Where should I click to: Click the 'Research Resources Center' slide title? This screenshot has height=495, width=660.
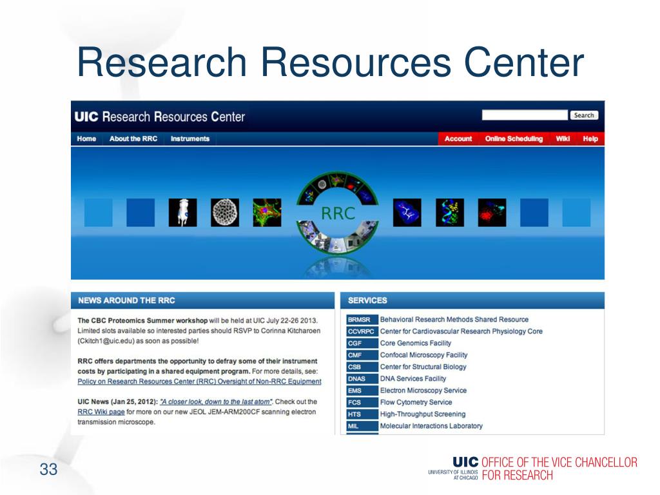pos(331,63)
